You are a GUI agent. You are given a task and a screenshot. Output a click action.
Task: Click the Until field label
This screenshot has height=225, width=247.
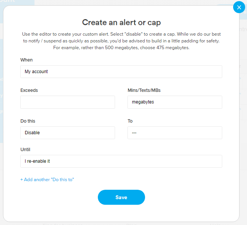pos(25,150)
